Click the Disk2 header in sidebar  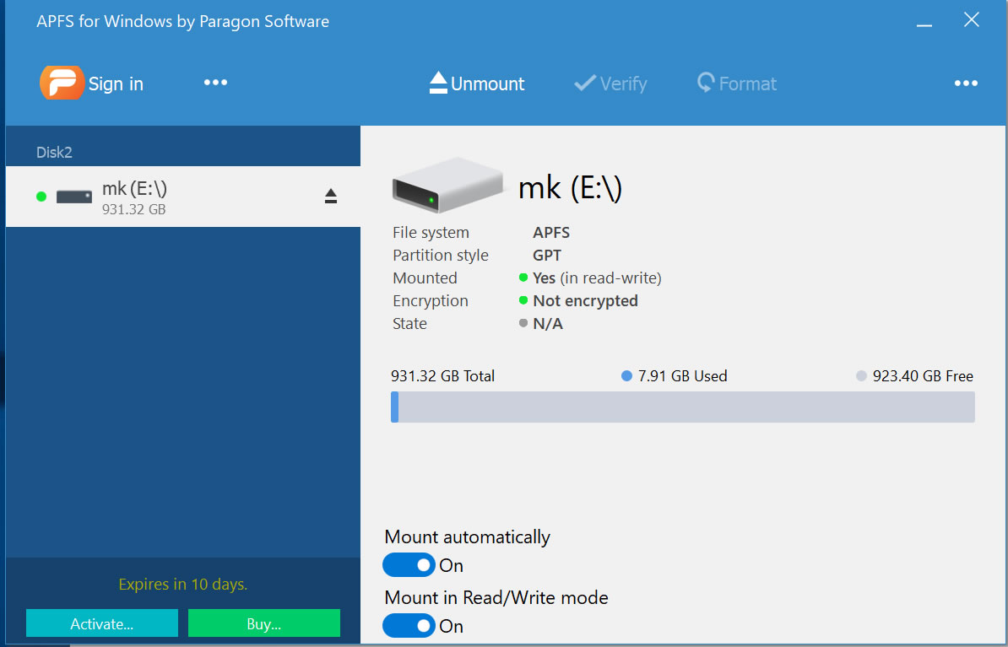coord(54,153)
